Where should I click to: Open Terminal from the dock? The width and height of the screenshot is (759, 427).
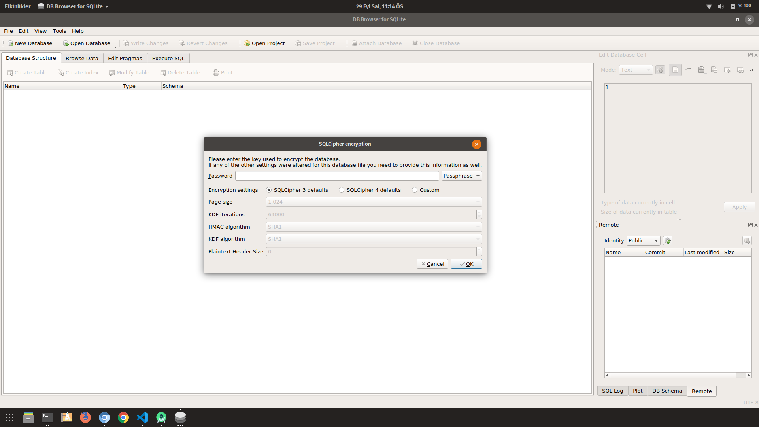tap(47, 418)
